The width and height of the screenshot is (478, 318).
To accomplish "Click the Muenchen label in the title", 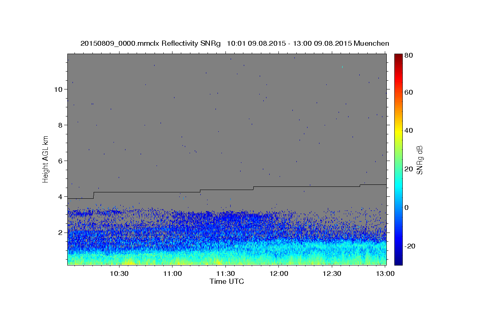I will (371, 43).
